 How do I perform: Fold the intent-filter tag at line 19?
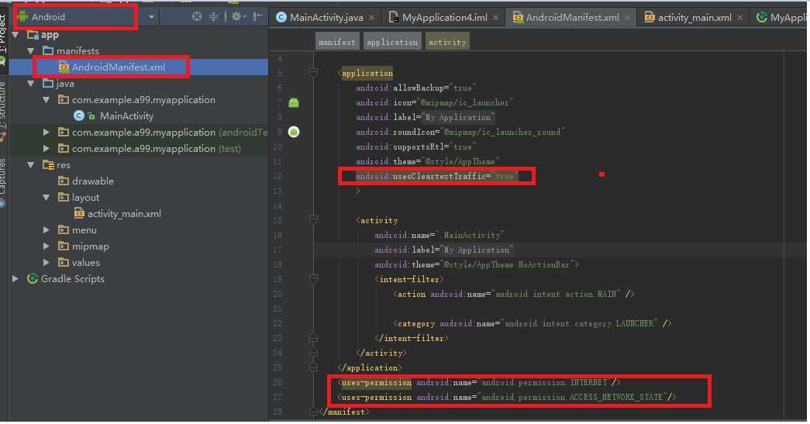(313, 279)
